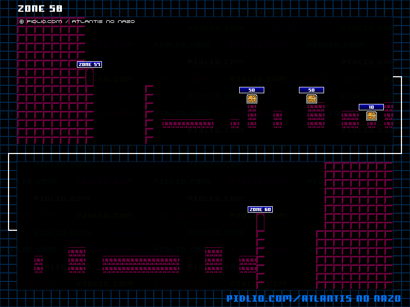The height and width of the screenshot is (307, 410).
Task: Select the rightmost 50-point treasure chest
Action: [312, 99]
